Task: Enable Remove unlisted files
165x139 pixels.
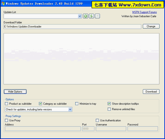Action: pos(109,109)
